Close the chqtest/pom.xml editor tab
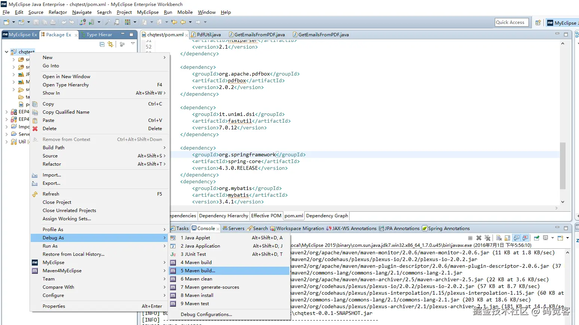The height and width of the screenshot is (325, 579). 187,35
